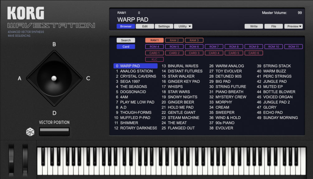Select preset ANALOG STATION

136,71
